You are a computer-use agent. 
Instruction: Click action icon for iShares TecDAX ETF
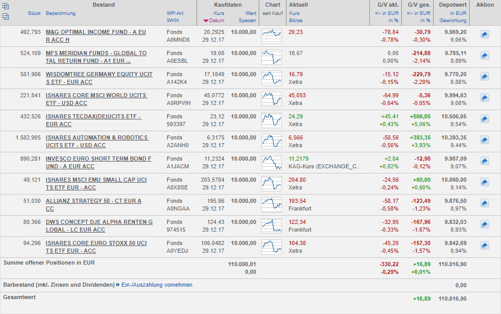485,118
